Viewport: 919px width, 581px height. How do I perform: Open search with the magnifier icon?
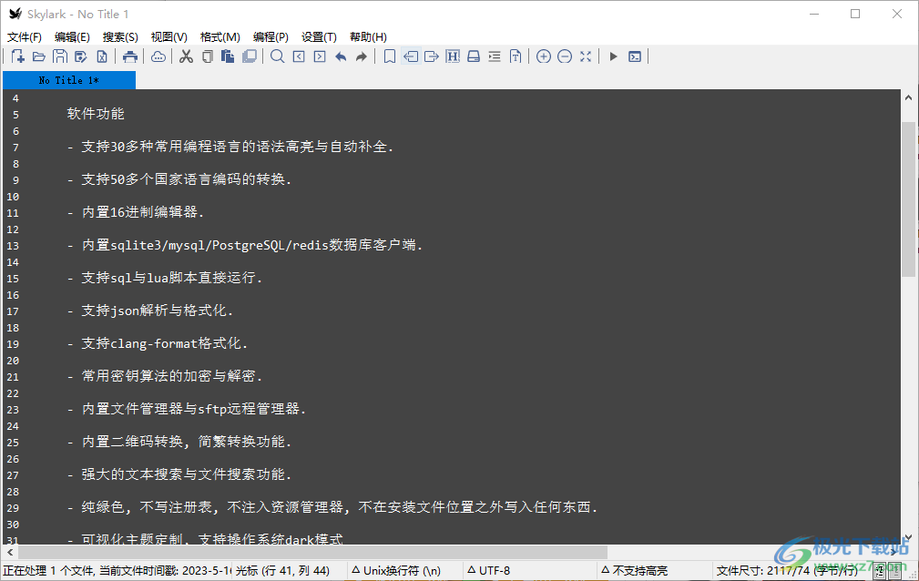(277, 56)
